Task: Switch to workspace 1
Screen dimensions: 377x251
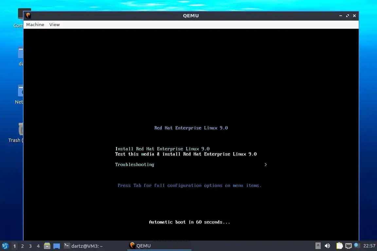Action: tap(15, 246)
